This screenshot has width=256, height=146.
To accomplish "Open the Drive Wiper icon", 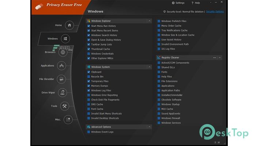I will tap(63, 93).
